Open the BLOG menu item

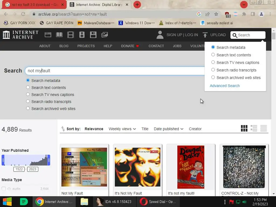click(x=64, y=46)
